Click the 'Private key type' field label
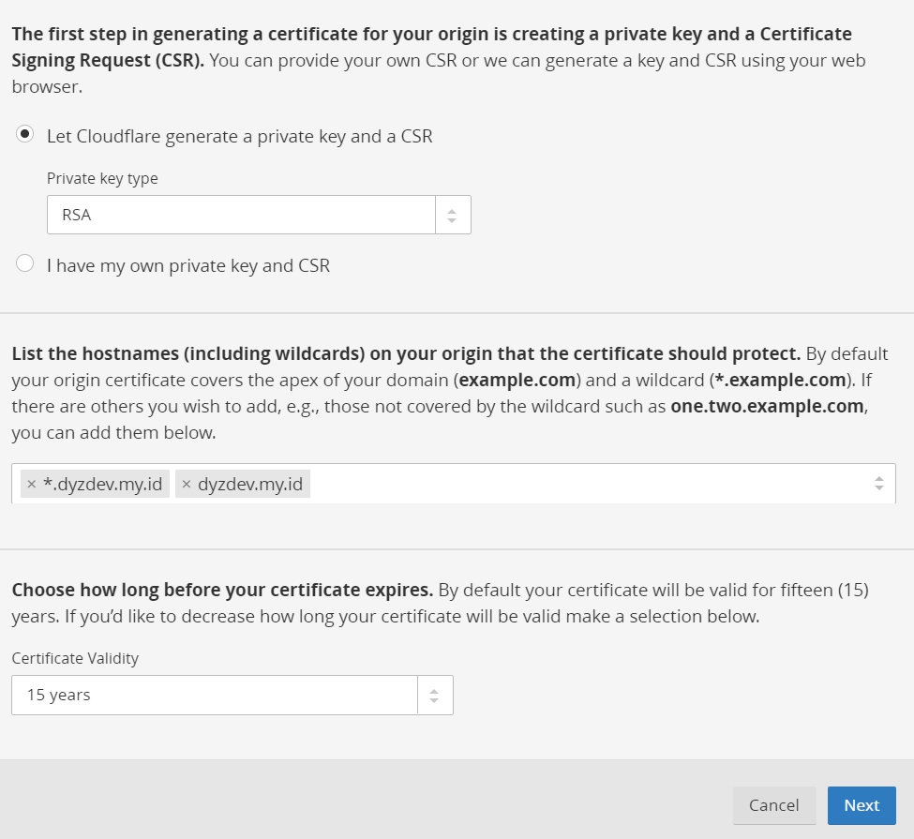 click(102, 178)
